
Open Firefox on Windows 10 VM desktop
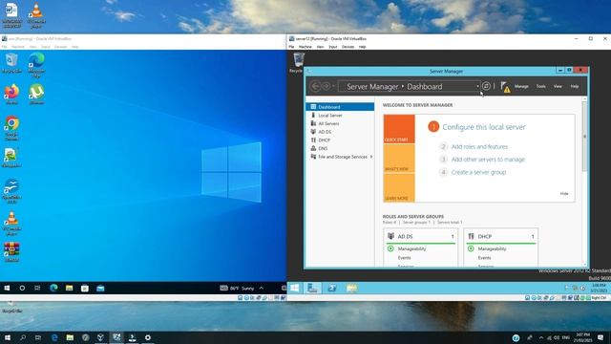click(x=11, y=94)
